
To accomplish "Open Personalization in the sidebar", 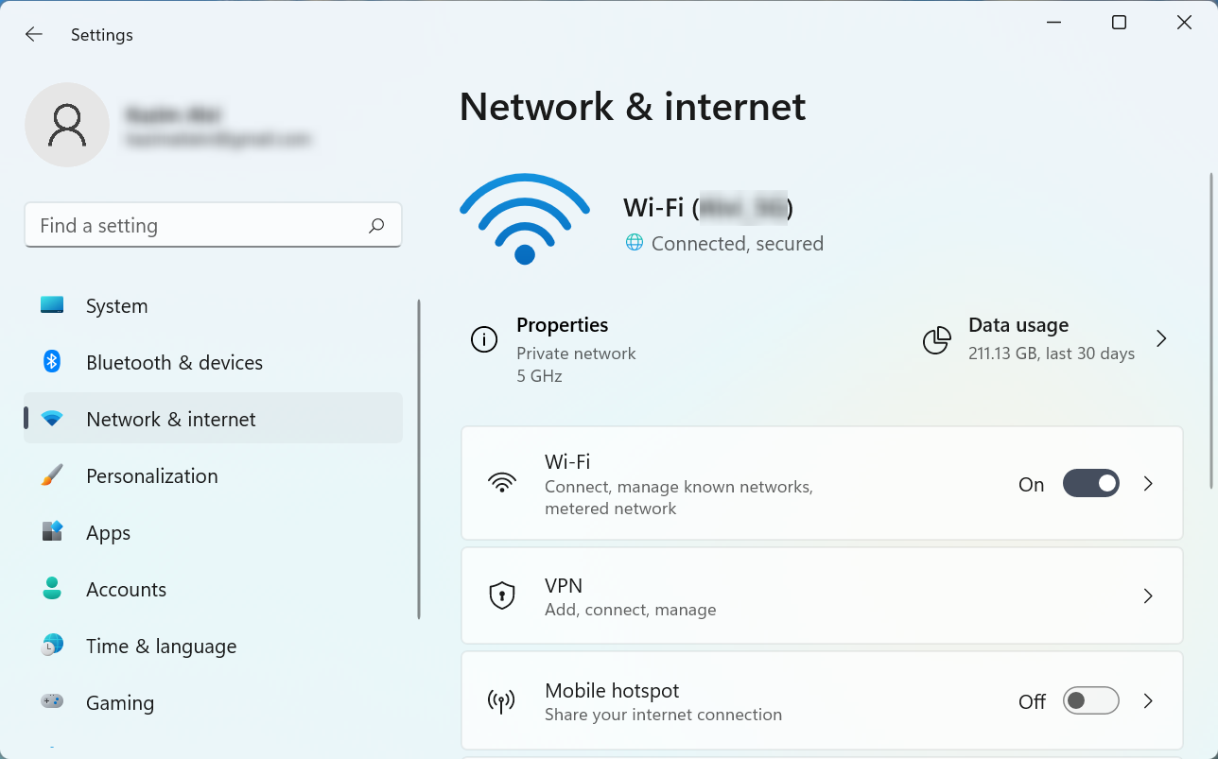I will 152,475.
